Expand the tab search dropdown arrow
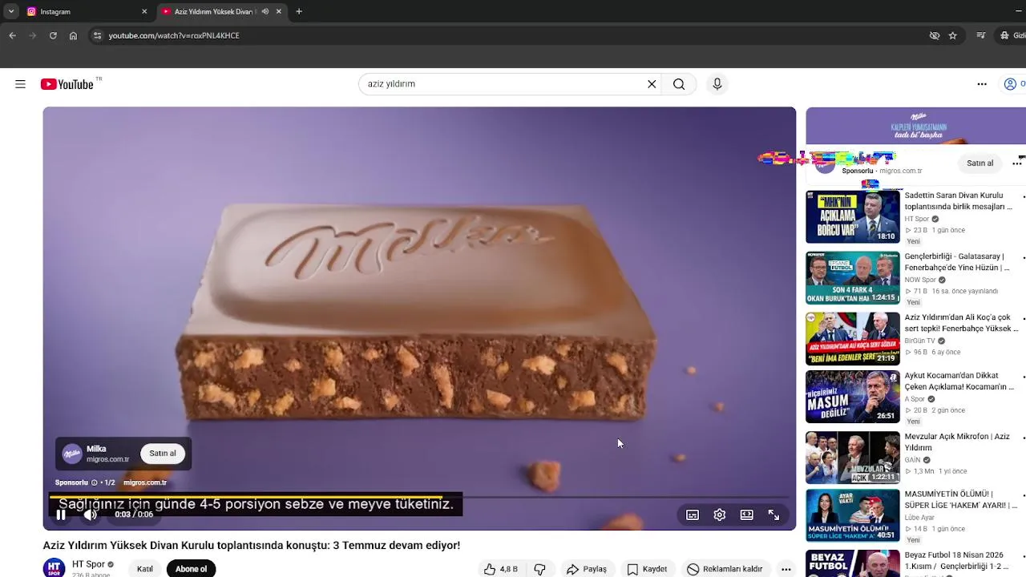The height and width of the screenshot is (577, 1026). tap(10, 11)
